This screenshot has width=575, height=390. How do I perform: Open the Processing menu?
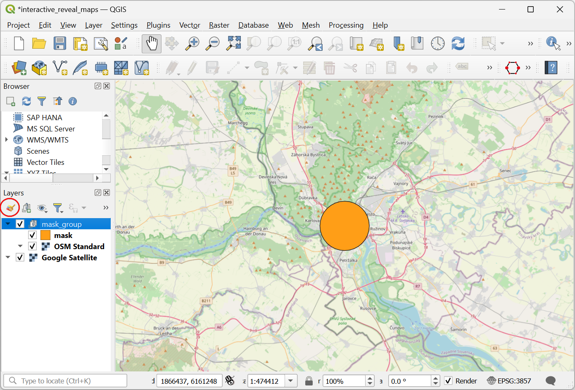pyautogui.click(x=346, y=25)
